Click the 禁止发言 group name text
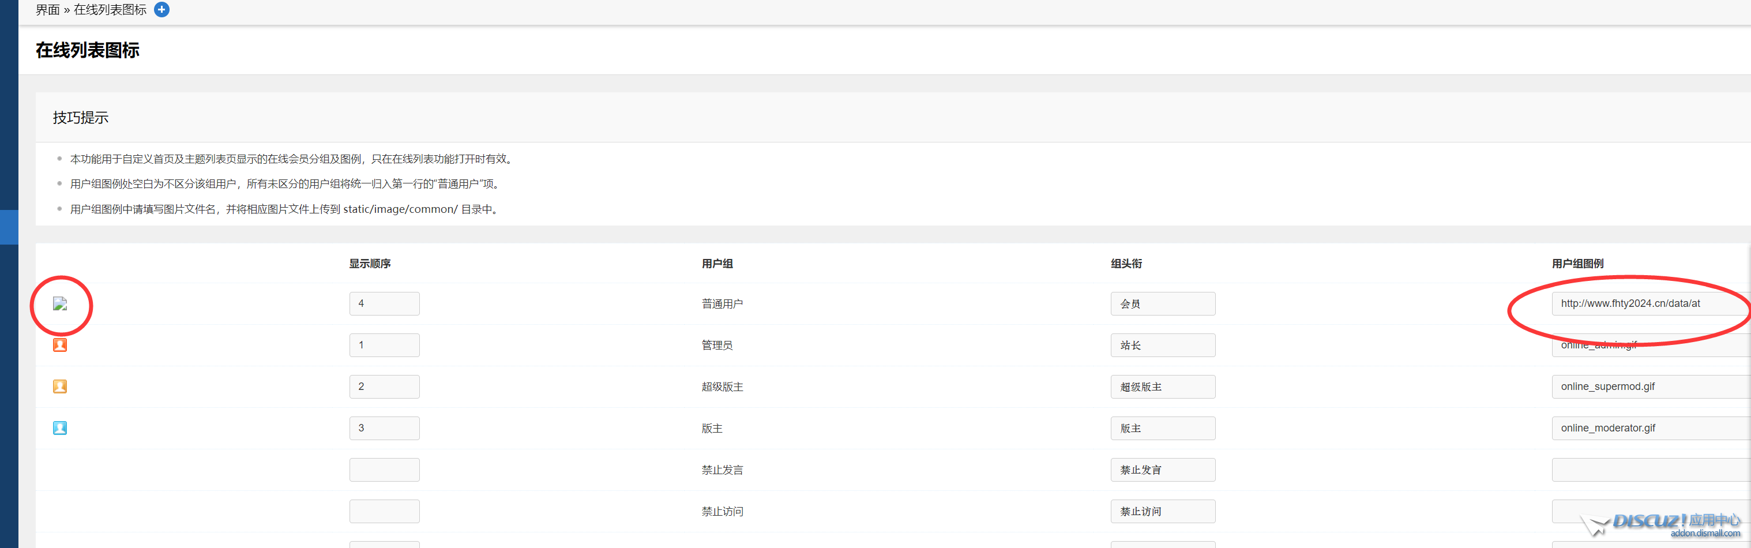This screenshot has width=1751, height=548. pyautogui.click(x=722, y=470)
